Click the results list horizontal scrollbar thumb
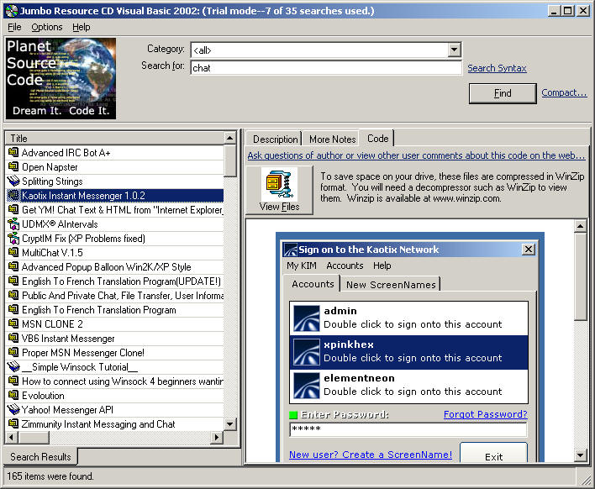This screenshot has width=595, height=489. click(x=34, y=437)
